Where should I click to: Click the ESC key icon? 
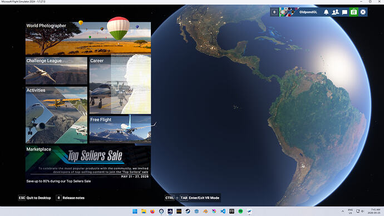click(x=22, y=198)
